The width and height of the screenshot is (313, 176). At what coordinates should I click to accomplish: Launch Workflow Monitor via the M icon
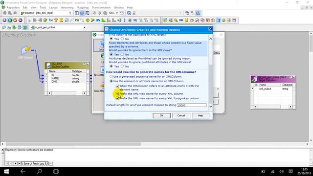tap(21, 20)
